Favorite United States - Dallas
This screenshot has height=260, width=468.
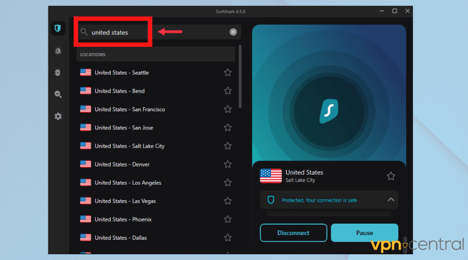[228, 238]
